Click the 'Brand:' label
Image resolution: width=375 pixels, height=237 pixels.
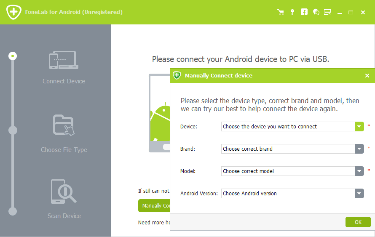pos(188,149)
